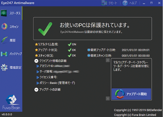Click the down arrow button beside description box
The image size is (163, 117).
pos(108,98)
